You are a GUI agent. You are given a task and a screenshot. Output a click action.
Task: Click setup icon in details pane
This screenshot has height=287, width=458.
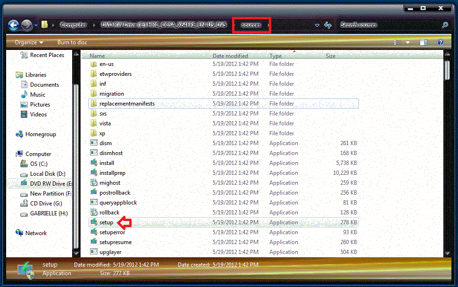tap(25, 270)
